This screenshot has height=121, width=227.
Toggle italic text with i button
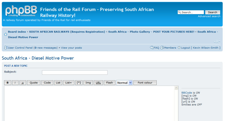tap(15, 83)
